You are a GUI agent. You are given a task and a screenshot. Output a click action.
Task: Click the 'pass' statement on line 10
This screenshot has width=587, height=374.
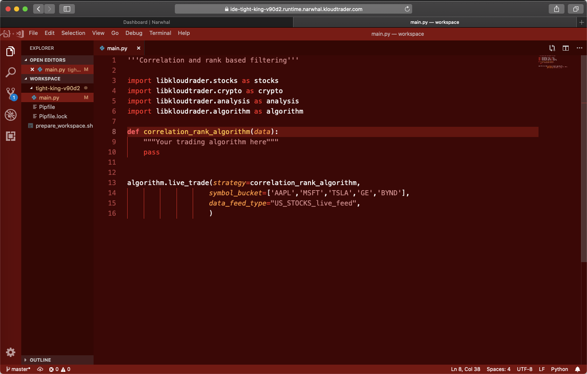[151, 152]
